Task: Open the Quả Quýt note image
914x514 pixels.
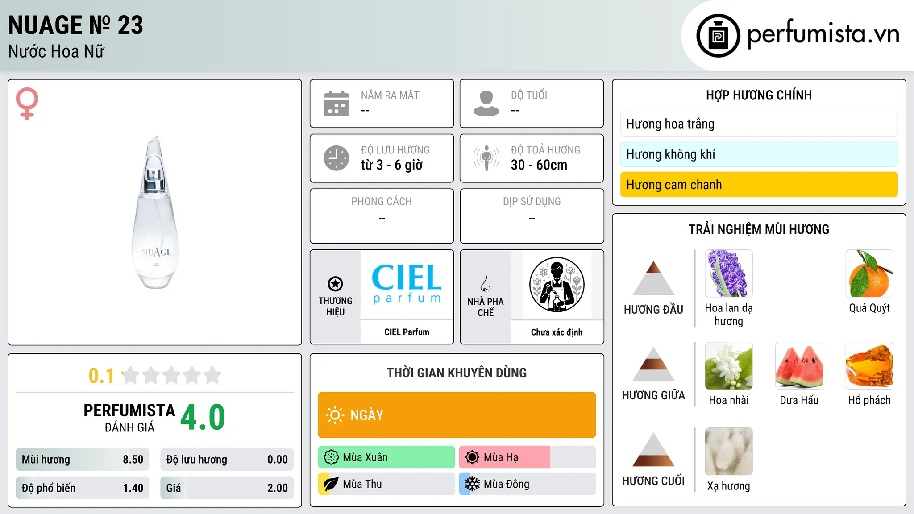Action: (x=869, y=274)
